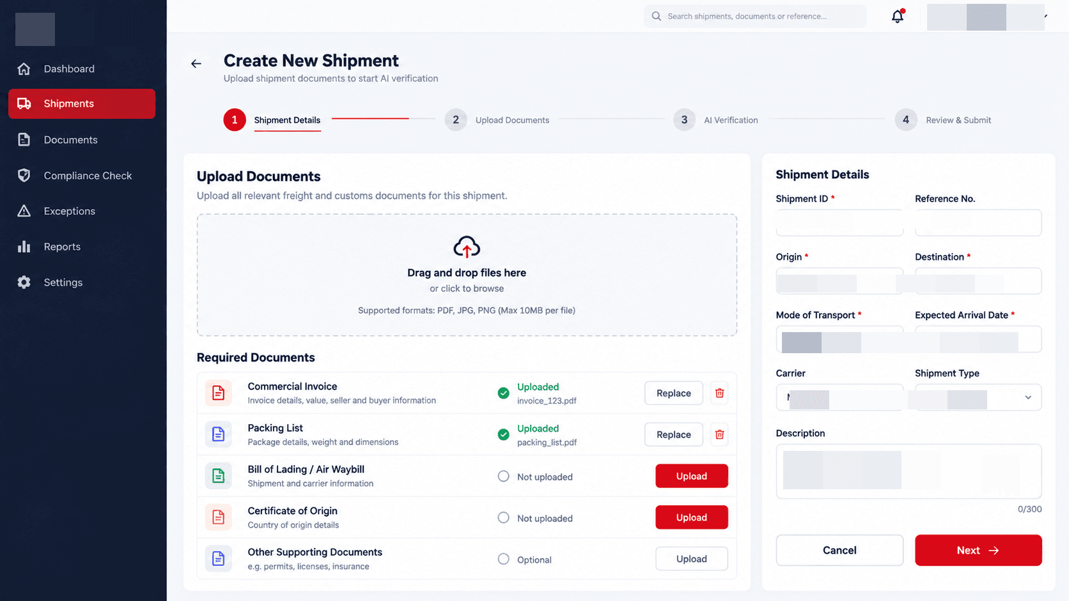Click the progress line after Shipment Details step

tap(383, 119)
